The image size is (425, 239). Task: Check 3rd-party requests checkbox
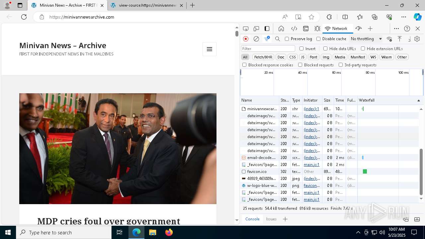pyautogui.click(x=341, y=65)
